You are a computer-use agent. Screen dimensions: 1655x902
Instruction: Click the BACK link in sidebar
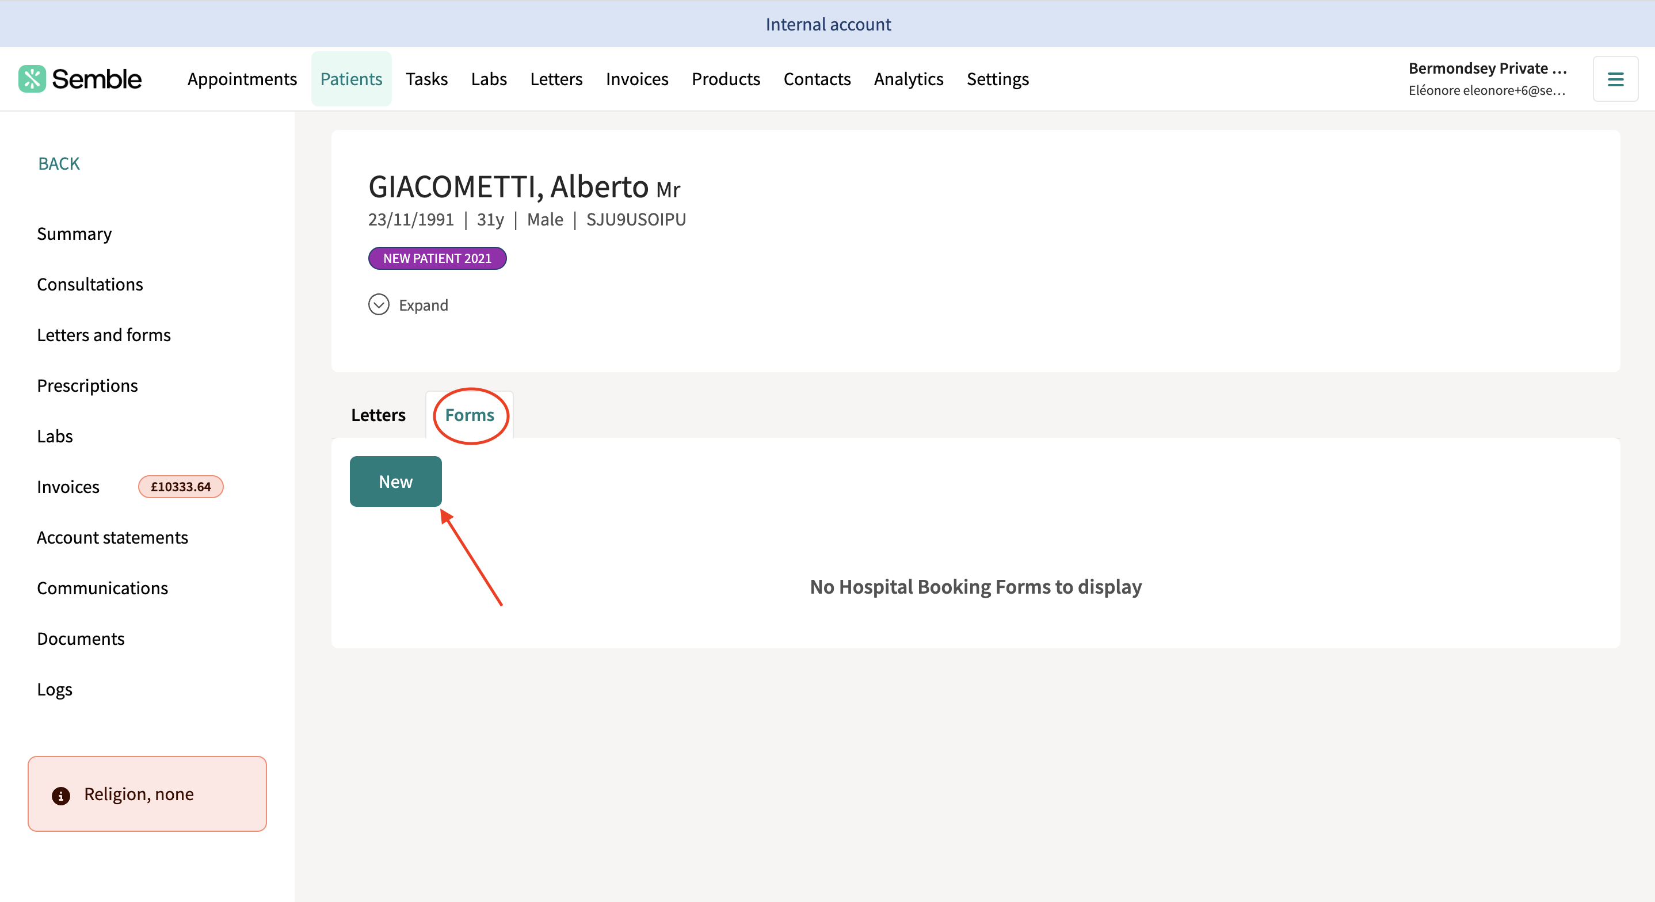(59, 164)
